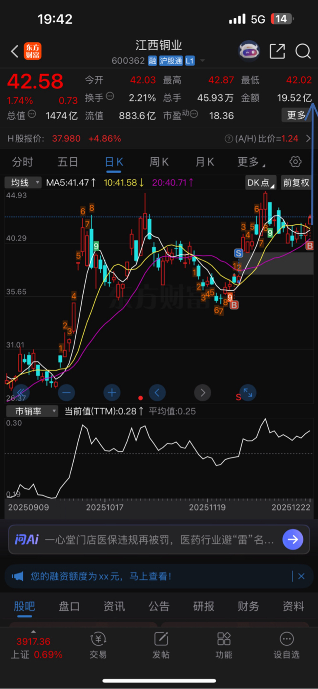
Task: Open the 股吧 tab
Action: coord(24,607)
